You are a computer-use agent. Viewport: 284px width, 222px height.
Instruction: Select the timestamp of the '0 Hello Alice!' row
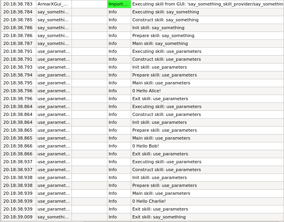18,91
